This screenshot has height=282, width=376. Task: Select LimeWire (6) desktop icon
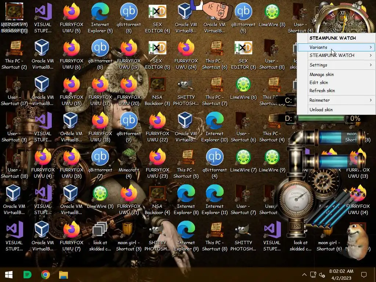point(243,88)
